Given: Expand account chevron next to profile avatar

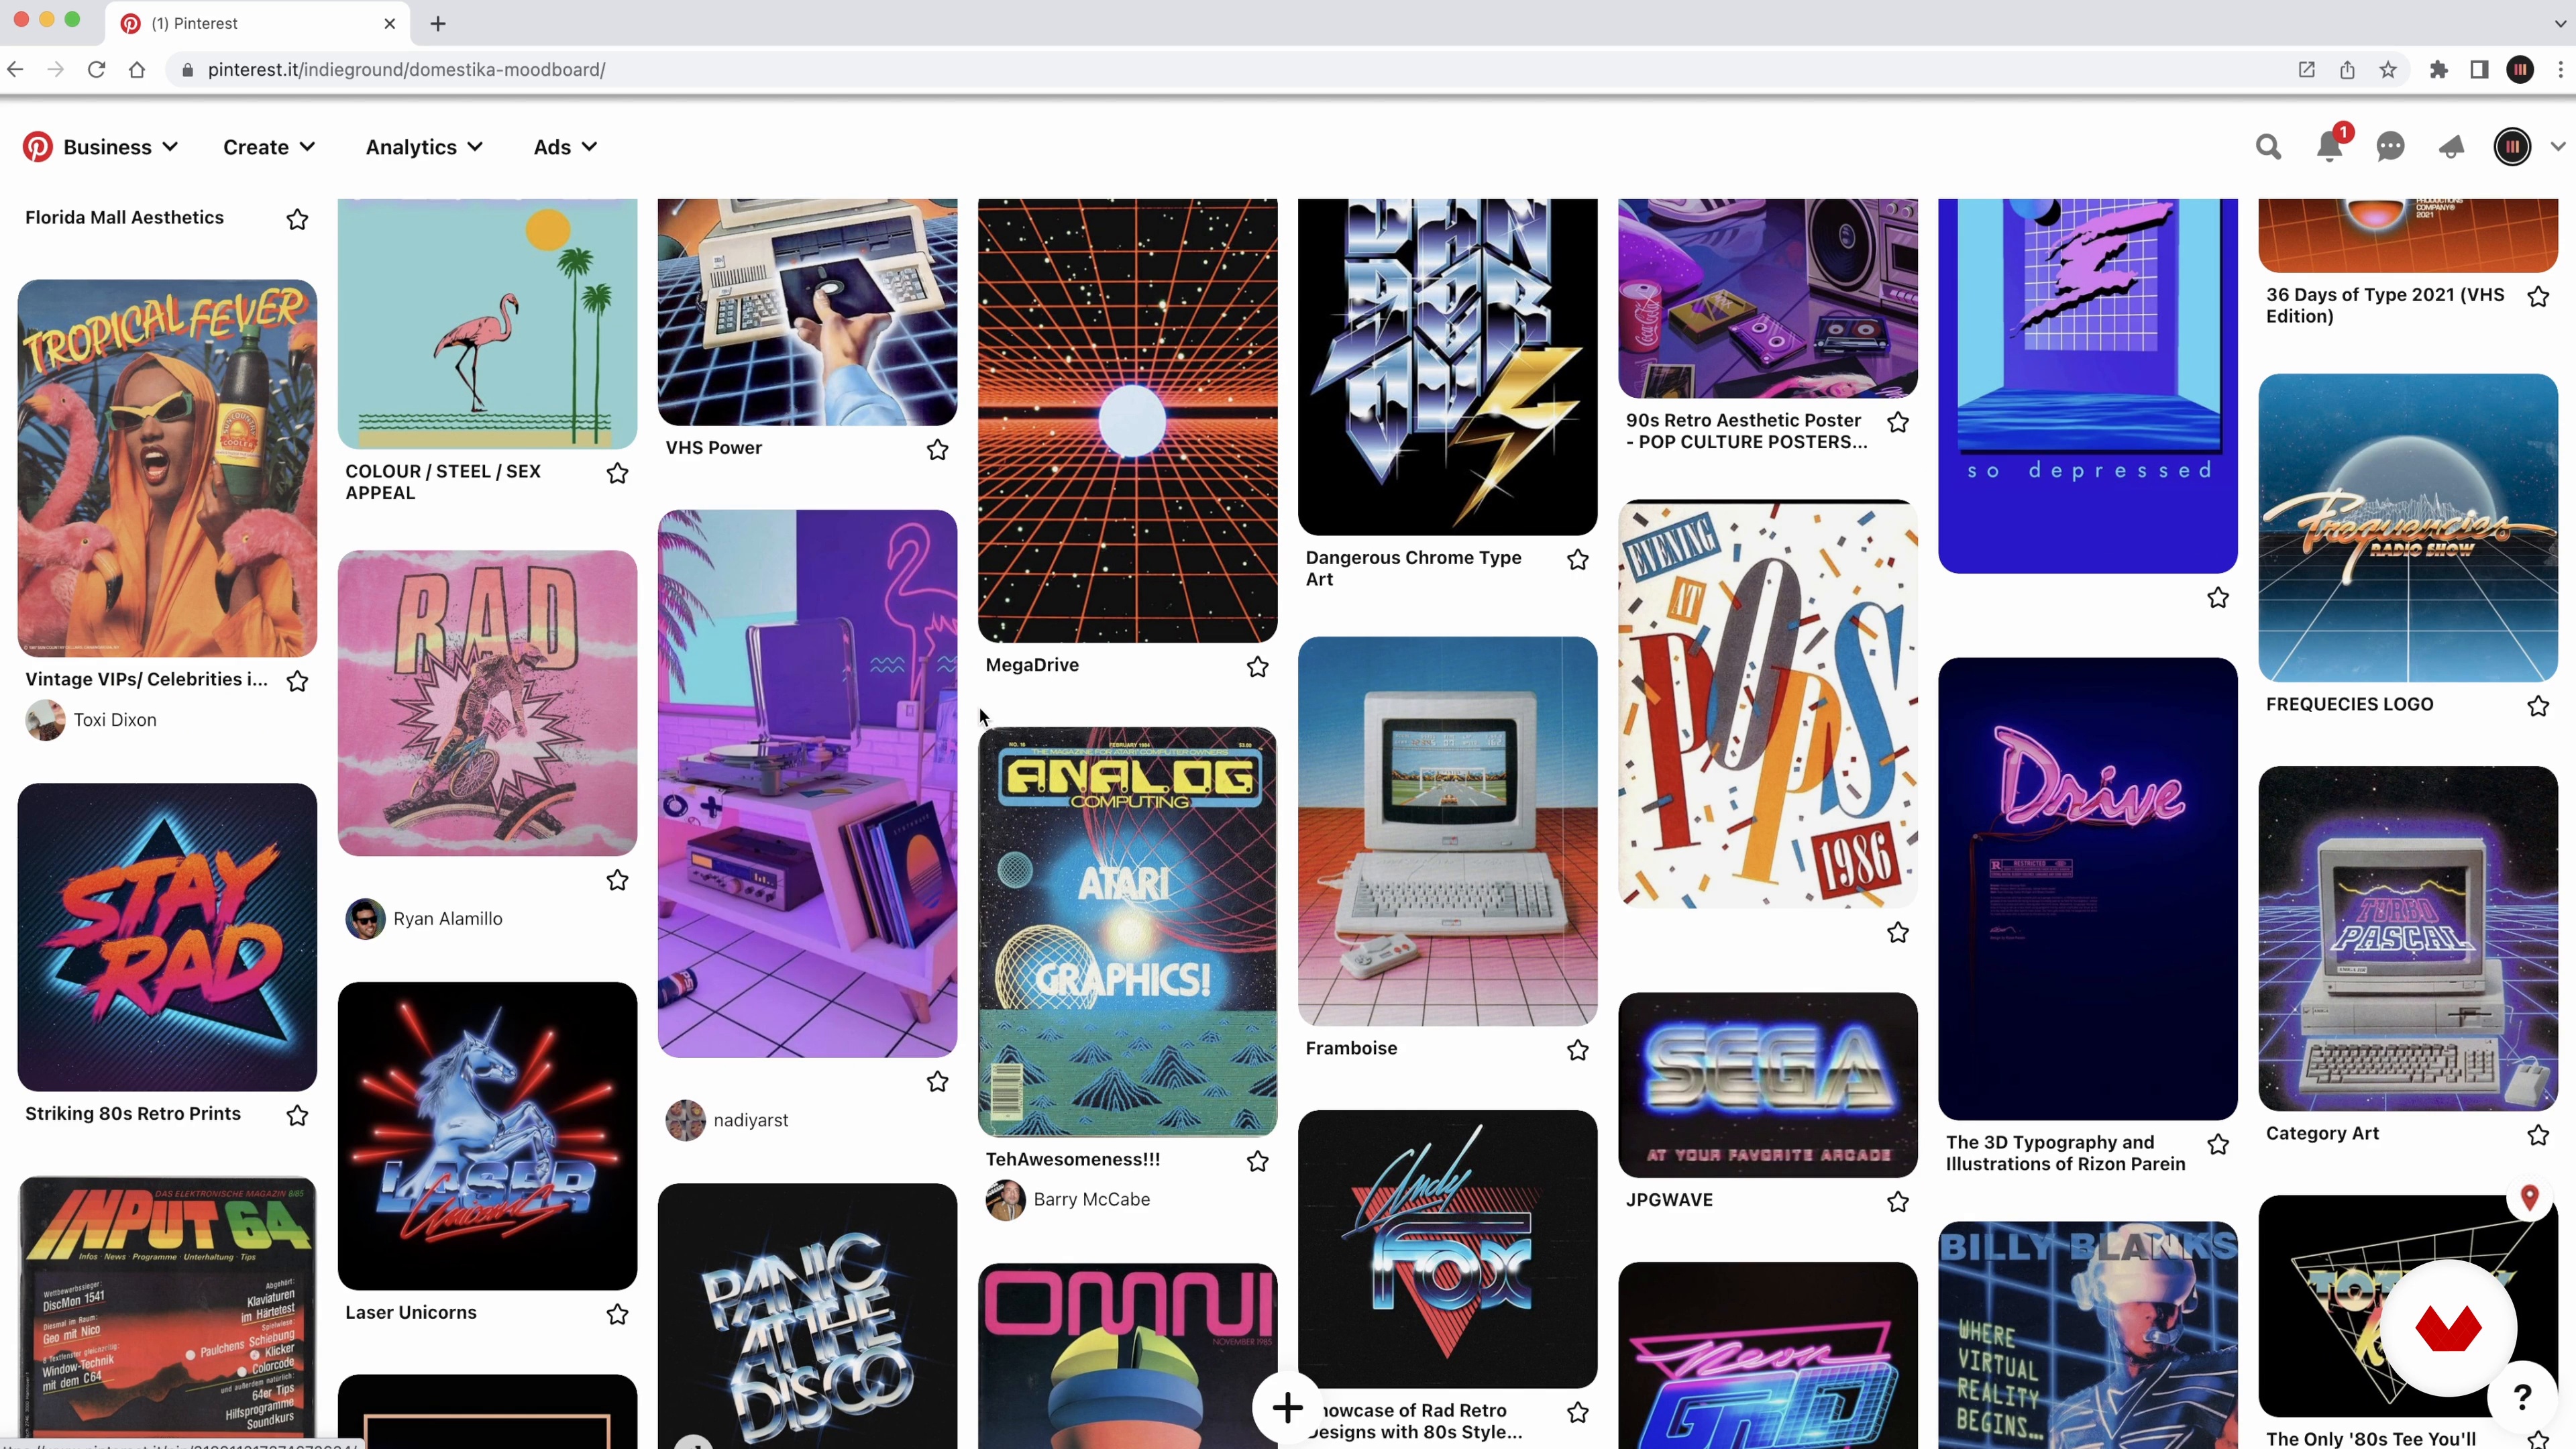Looking at the screenshot, I should click(x=2557, y=147).
